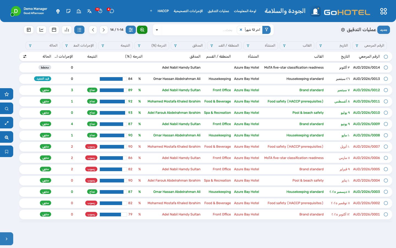The width and height of the screenshot is (396, 248).
Task: Click the star favorites icon in side panel
Action: pyautogui.click(x=7, y=94)
